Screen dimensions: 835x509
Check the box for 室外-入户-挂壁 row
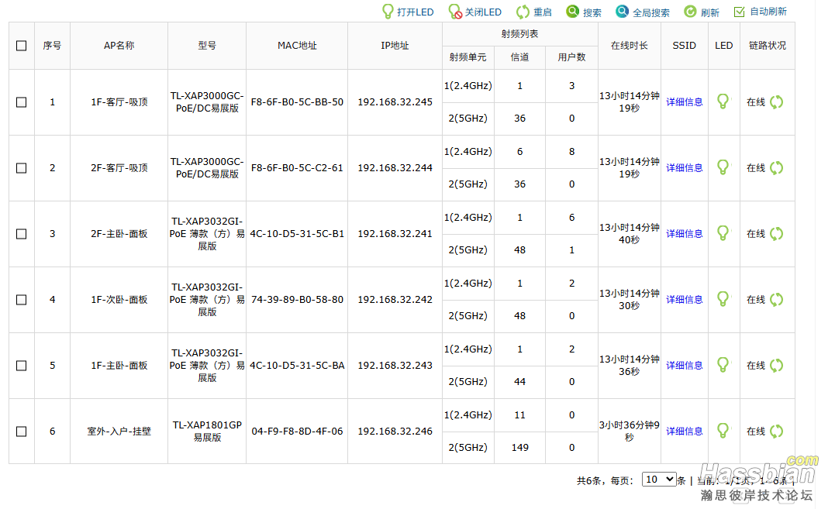click(21, 432)
